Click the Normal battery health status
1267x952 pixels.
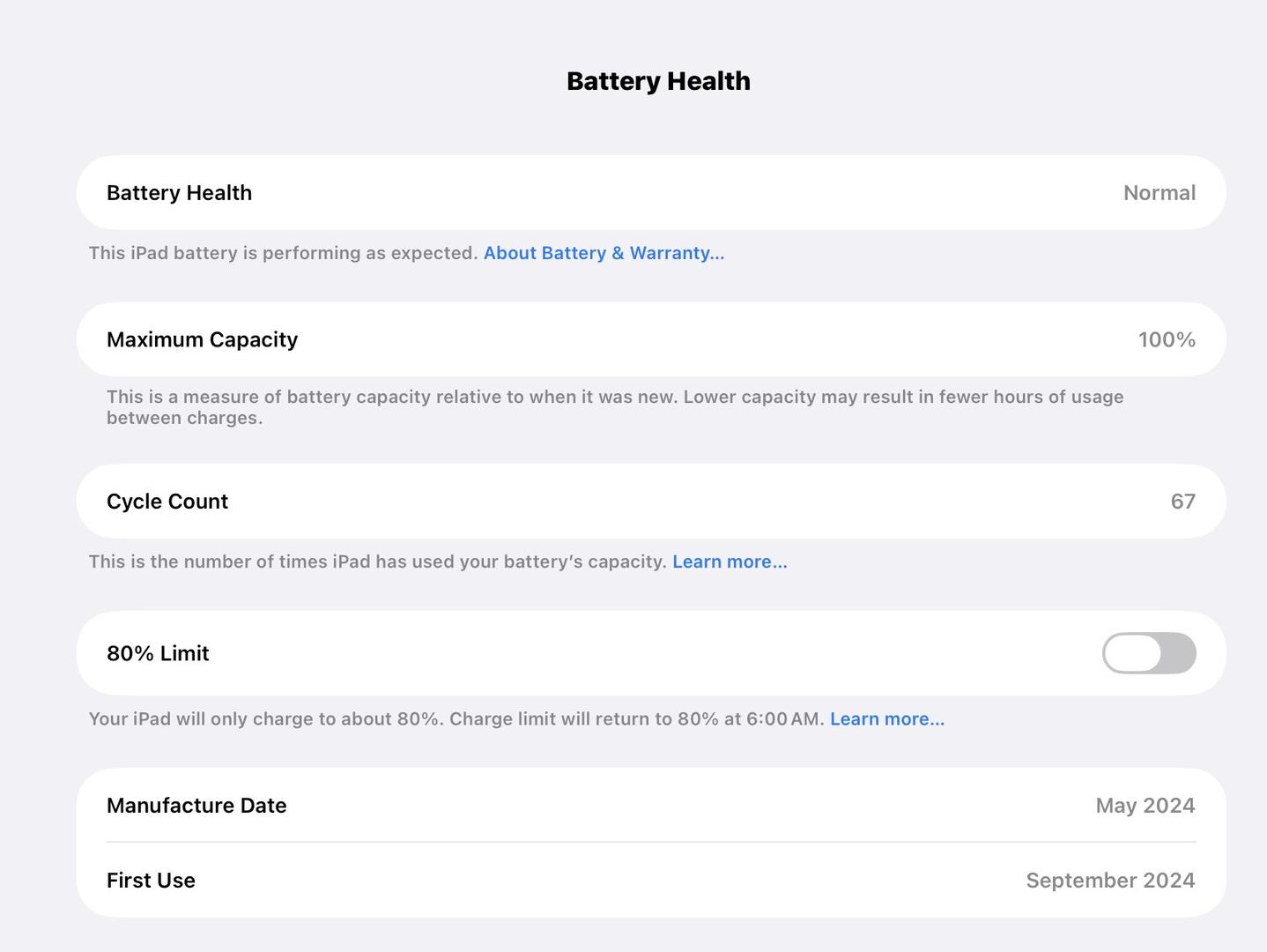[x=1159, y=193]
